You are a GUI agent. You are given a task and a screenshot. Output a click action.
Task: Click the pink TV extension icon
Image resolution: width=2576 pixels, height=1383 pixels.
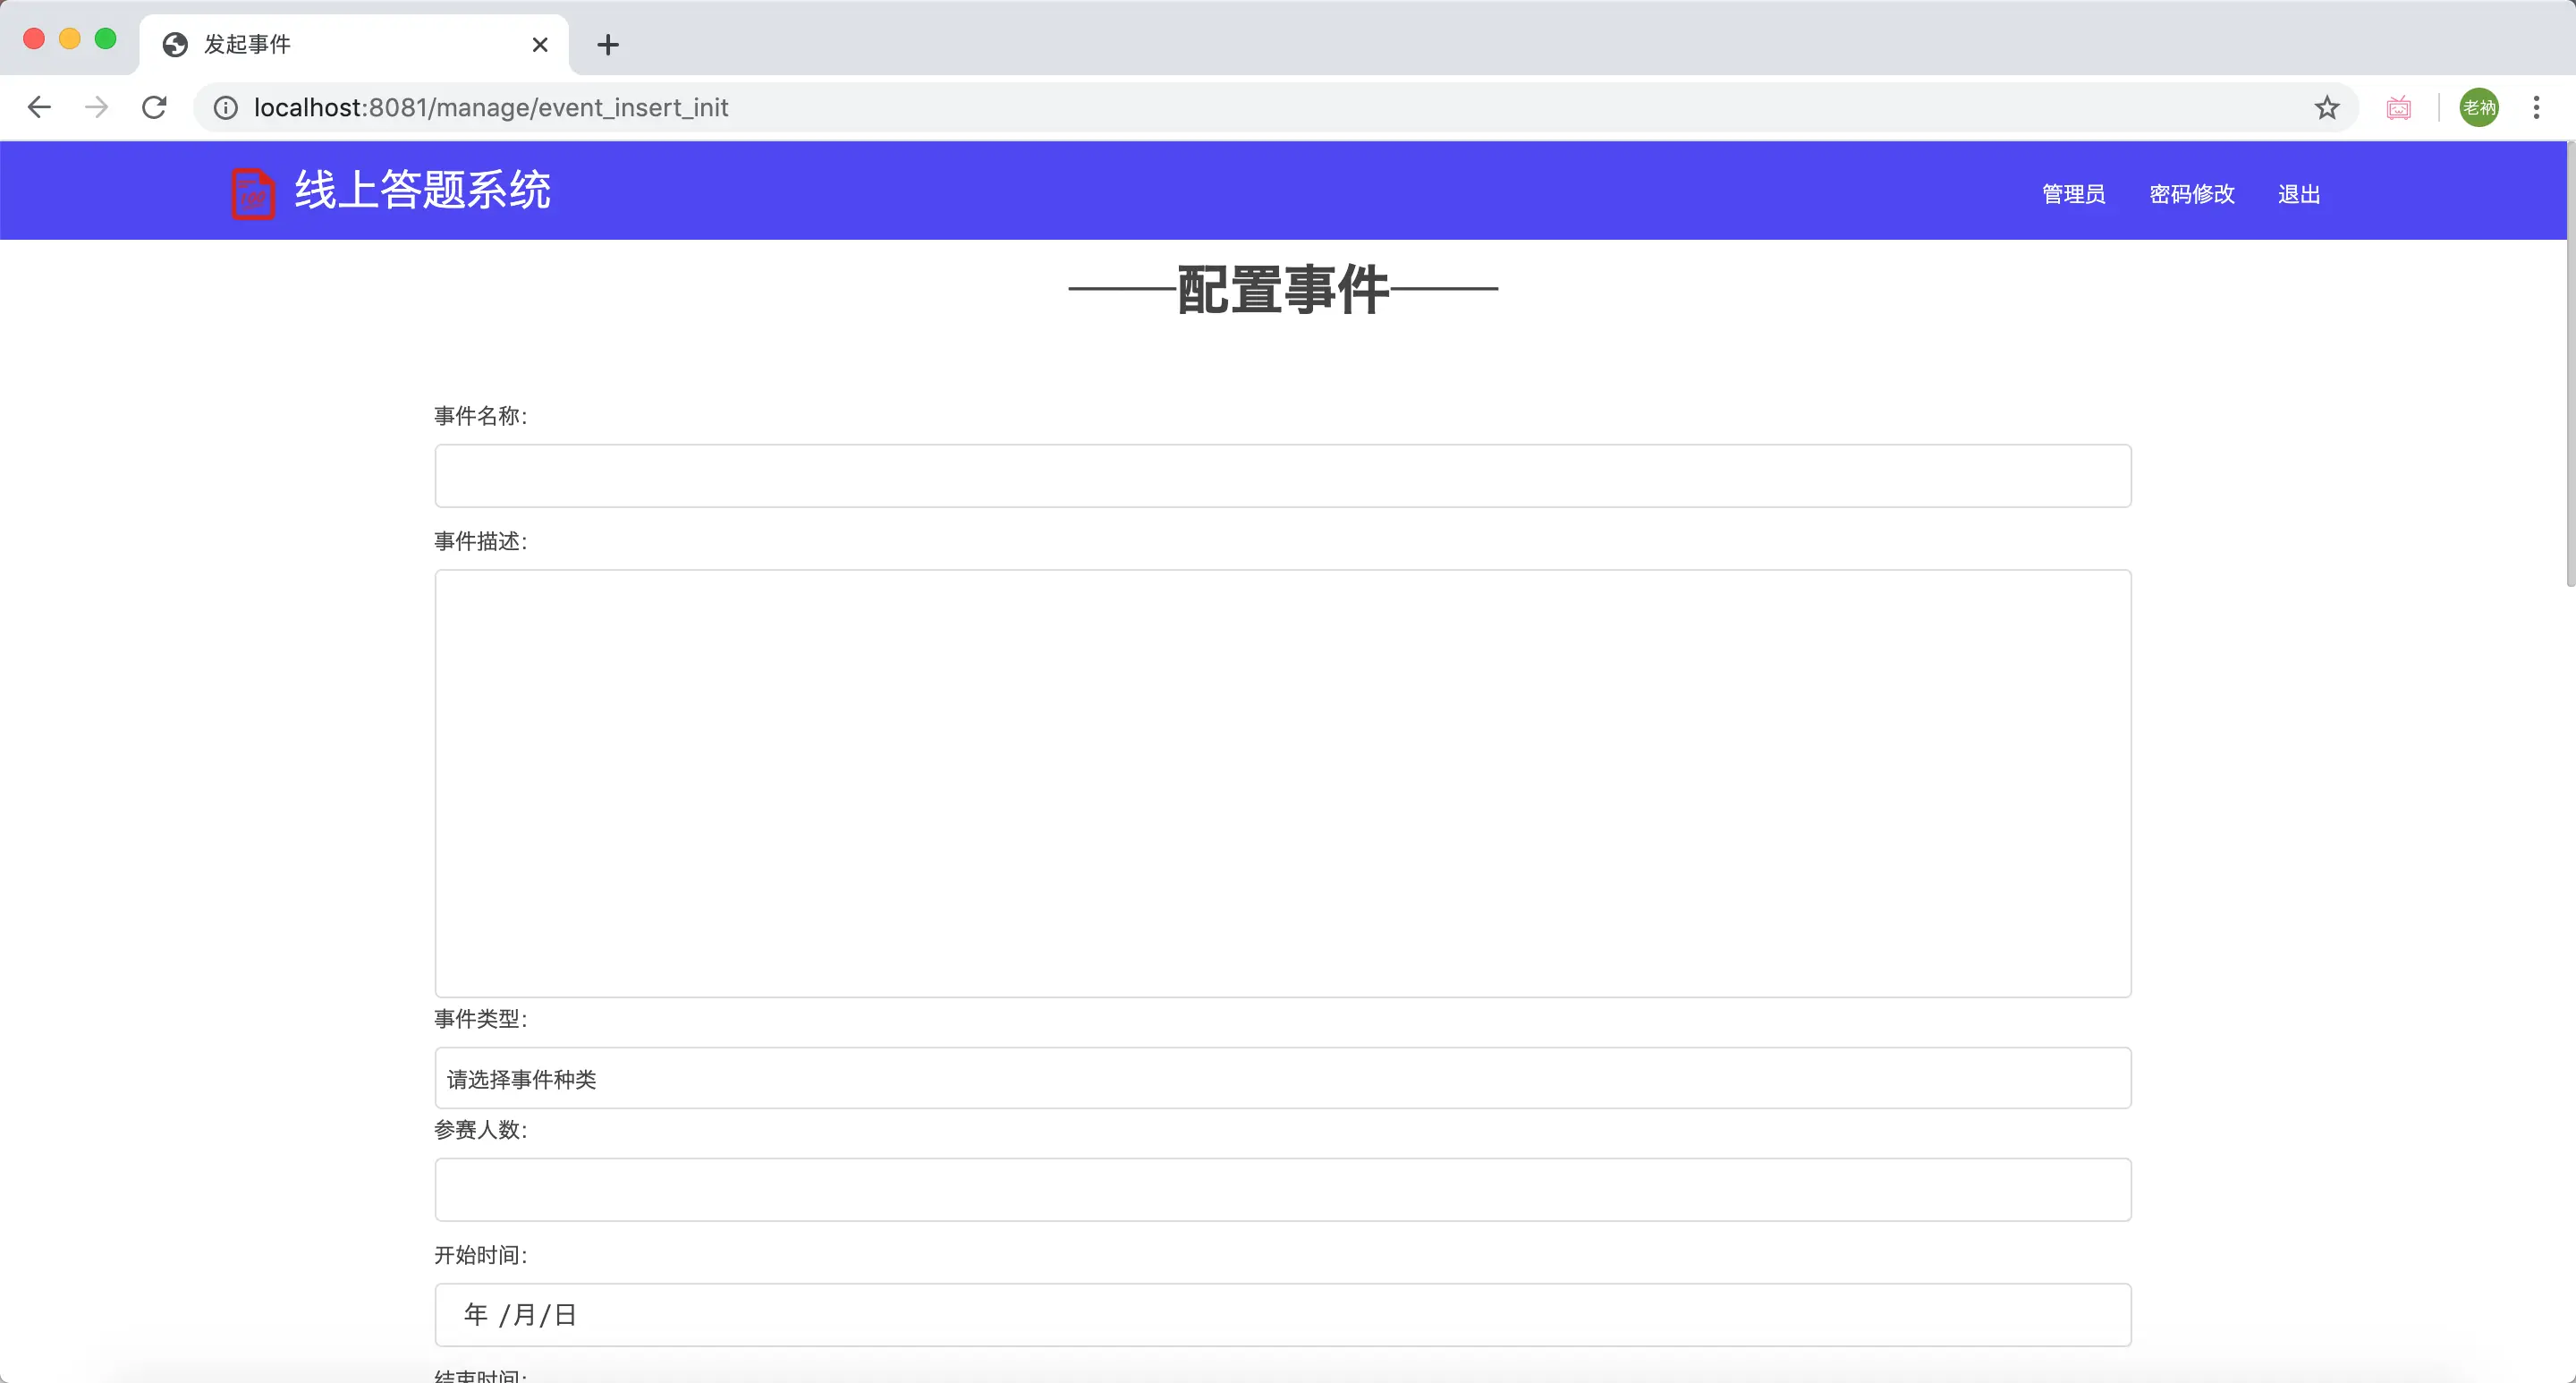click(2398, 107)
